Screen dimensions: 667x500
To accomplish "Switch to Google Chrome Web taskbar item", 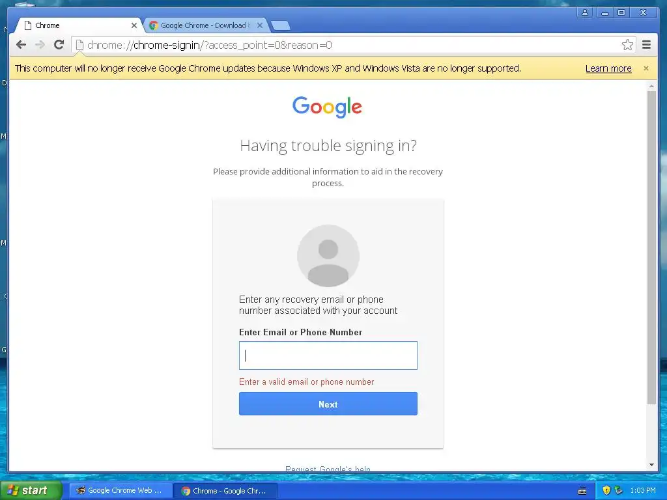I will [x=121, y=491].
